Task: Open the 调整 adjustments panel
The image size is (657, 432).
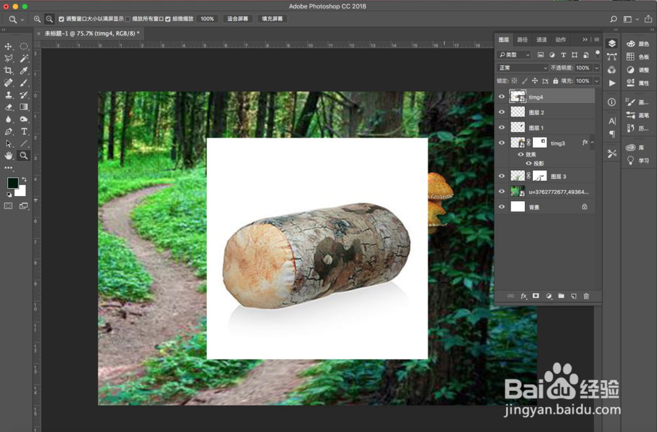Action: click(x=638, y=70)
